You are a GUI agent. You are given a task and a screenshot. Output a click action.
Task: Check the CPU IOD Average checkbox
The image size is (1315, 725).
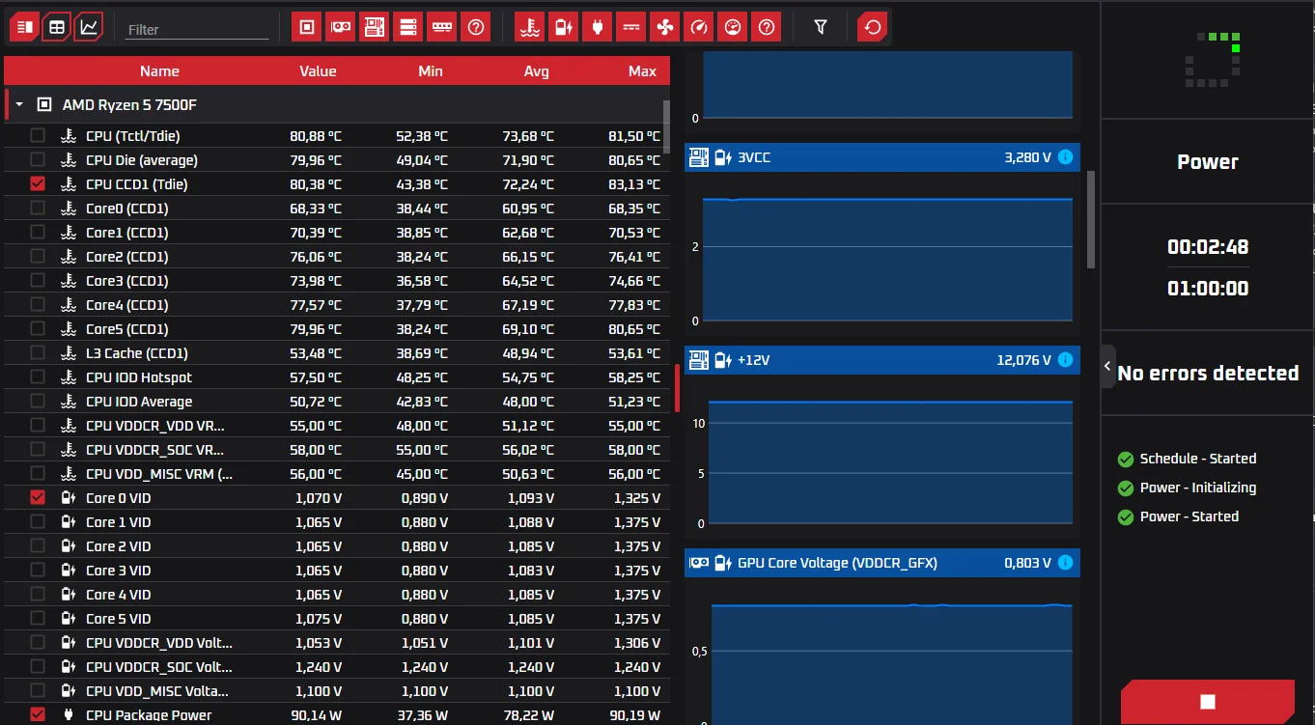click(38, 402)
